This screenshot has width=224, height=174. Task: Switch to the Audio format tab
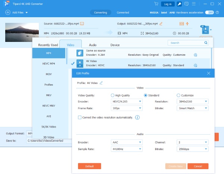click(93, 45)
